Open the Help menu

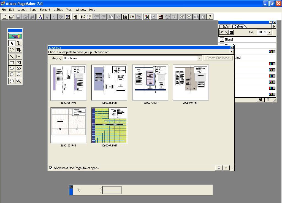click(92, 10)
